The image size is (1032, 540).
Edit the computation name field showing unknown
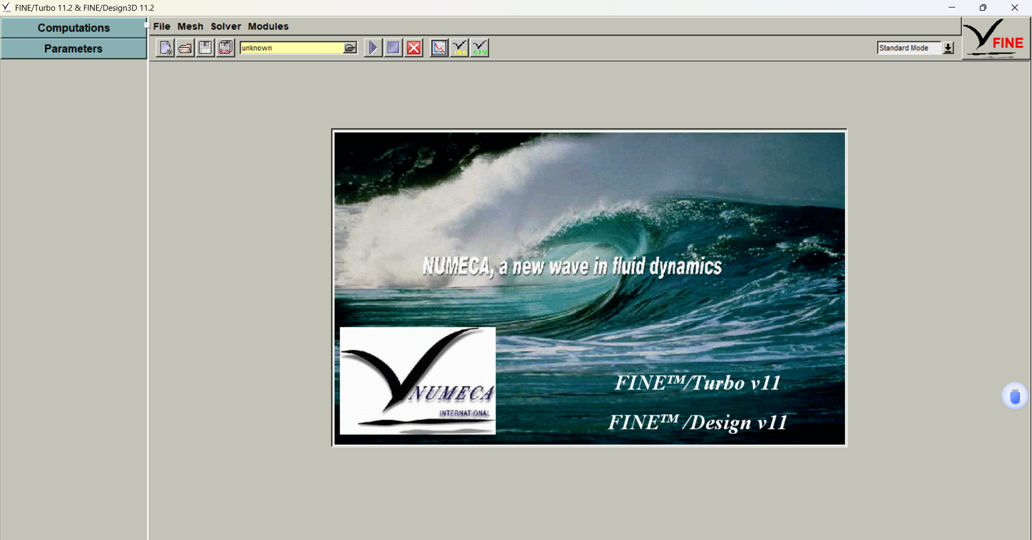click(x=290, y=48)
